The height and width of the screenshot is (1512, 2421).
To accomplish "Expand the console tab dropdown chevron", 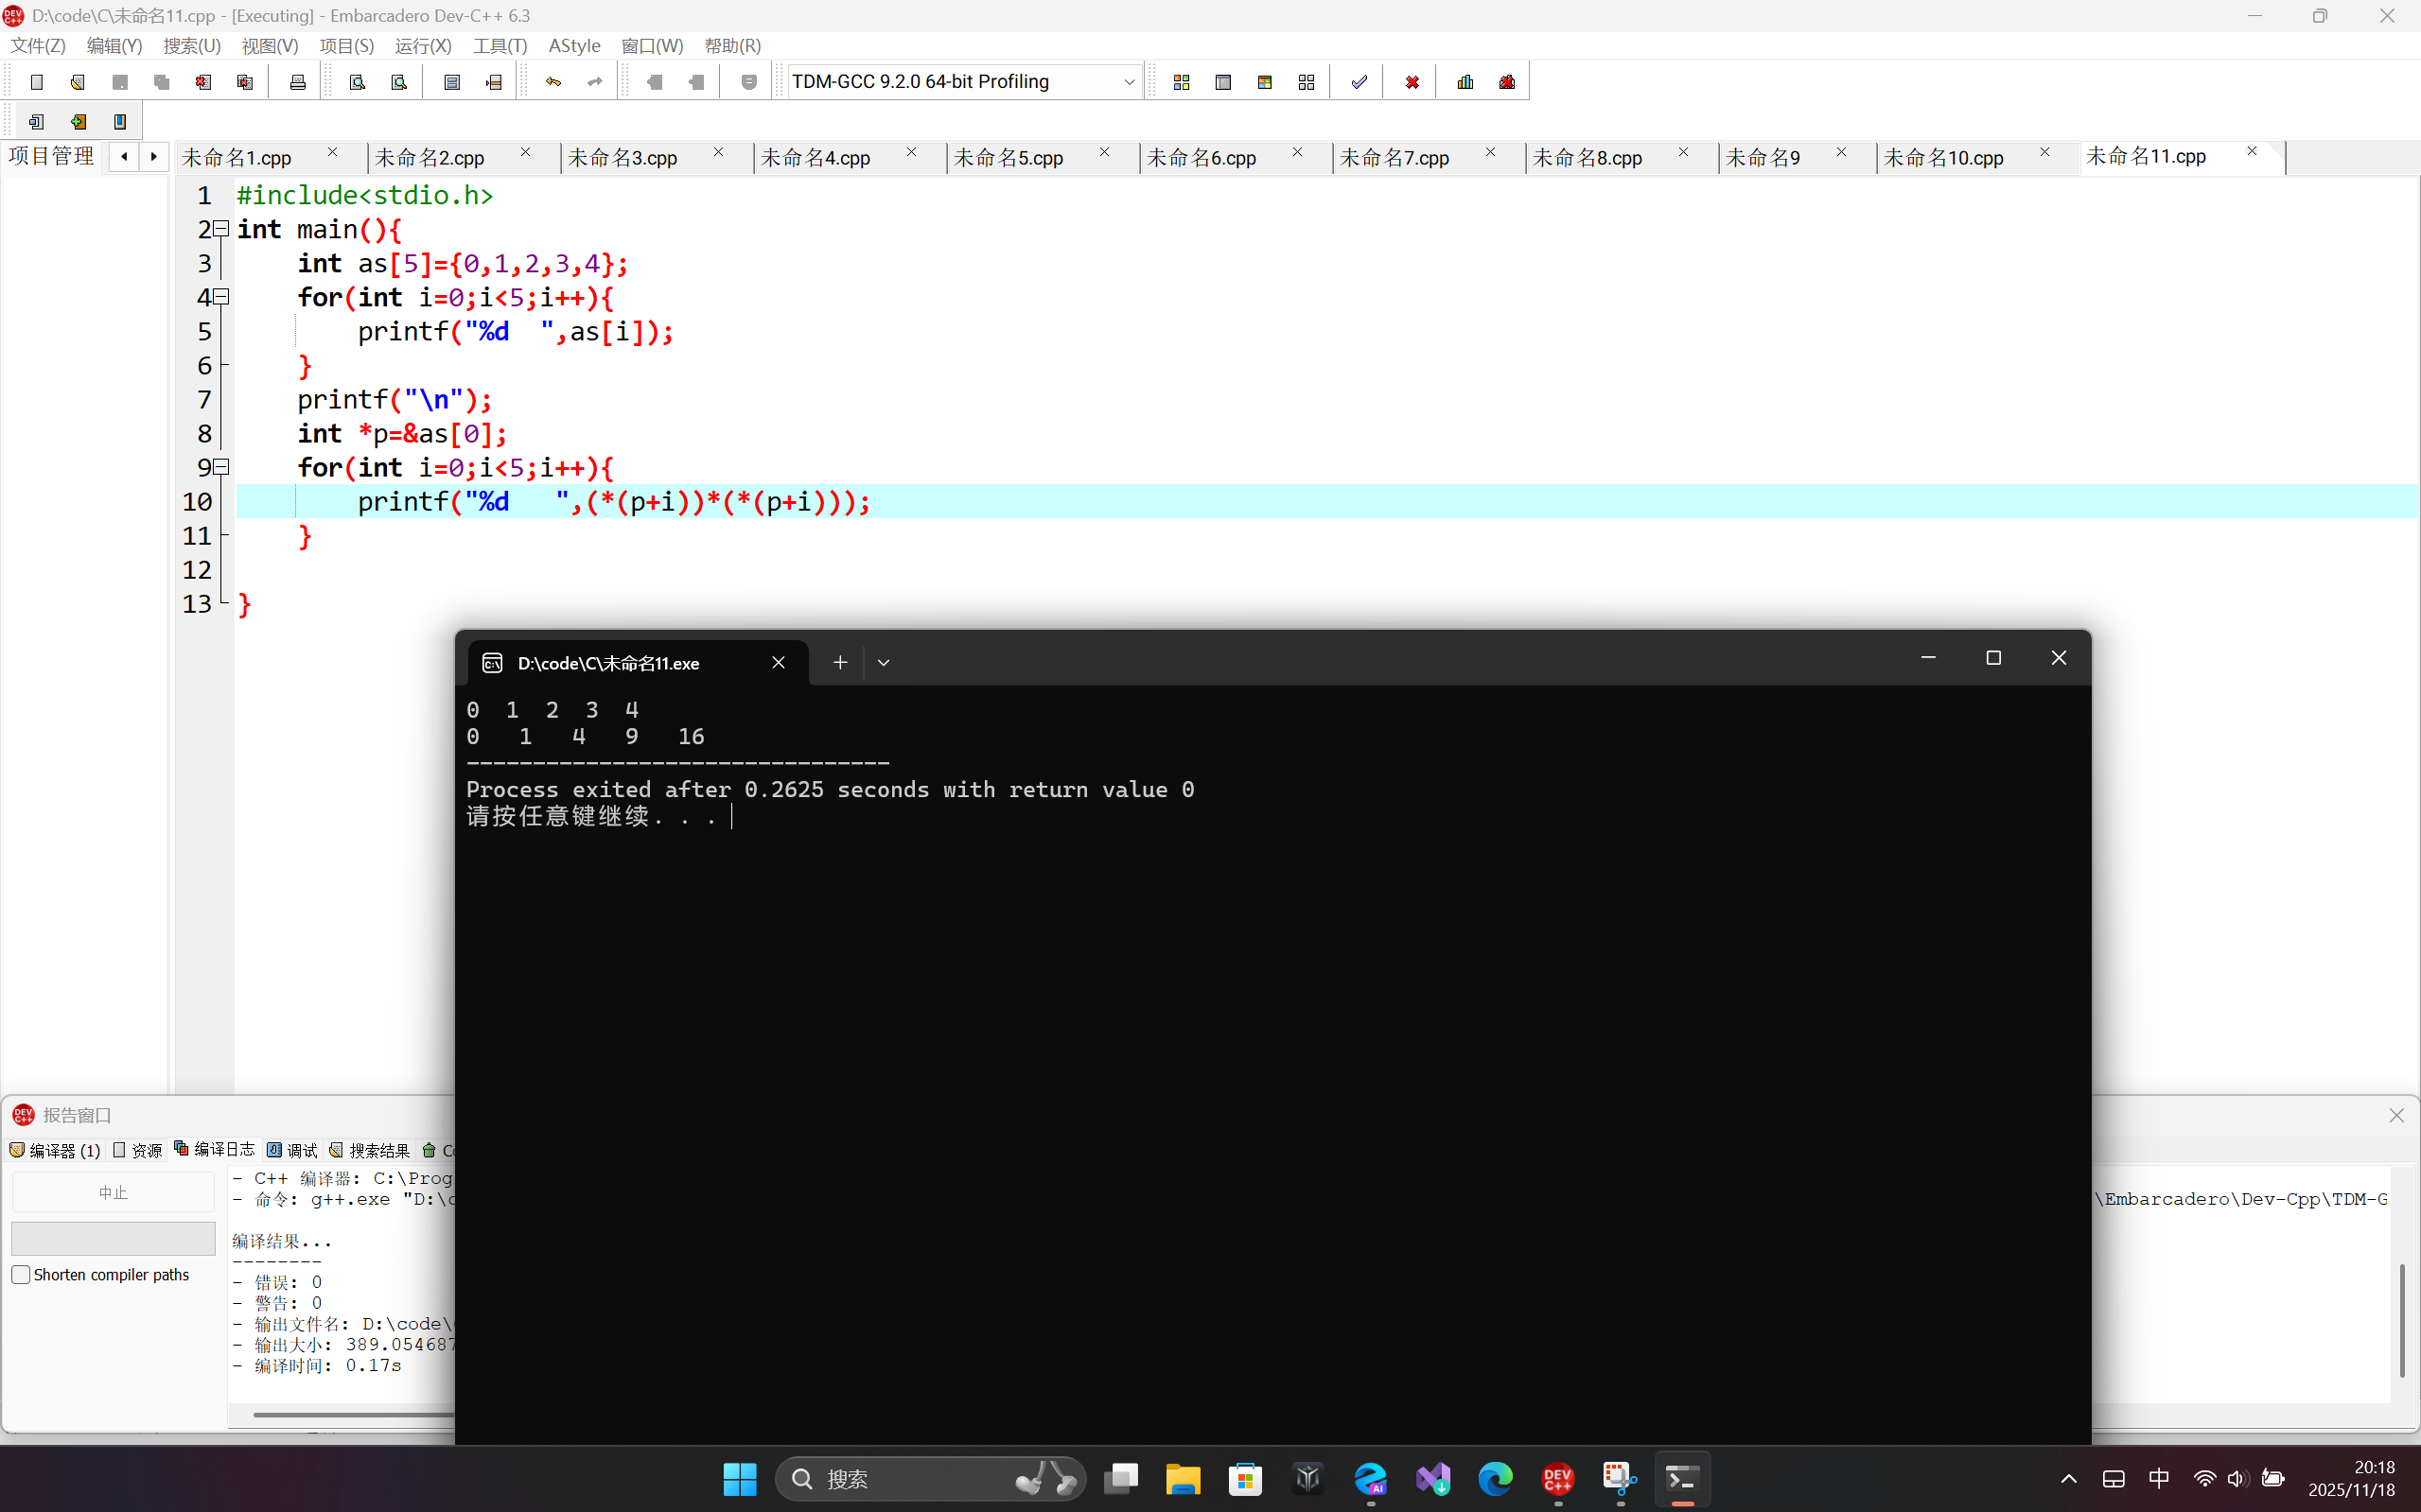I will (884, 662).
